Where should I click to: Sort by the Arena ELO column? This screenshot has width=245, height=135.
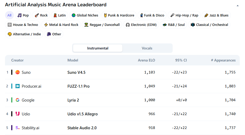coord(146,60)
